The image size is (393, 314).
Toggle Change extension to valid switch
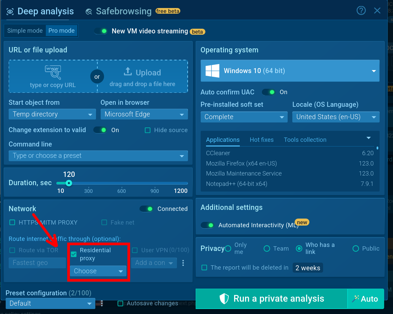100,130
